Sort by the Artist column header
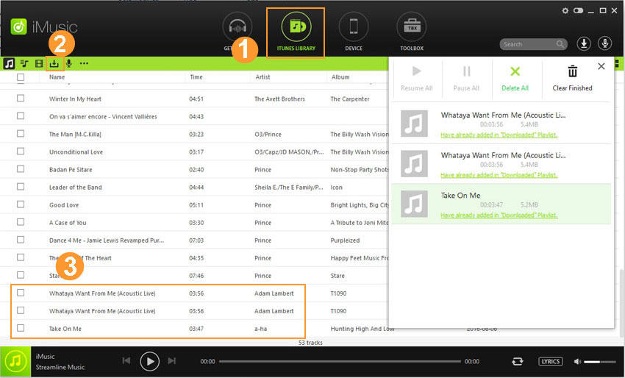 (x=262, y=77)
